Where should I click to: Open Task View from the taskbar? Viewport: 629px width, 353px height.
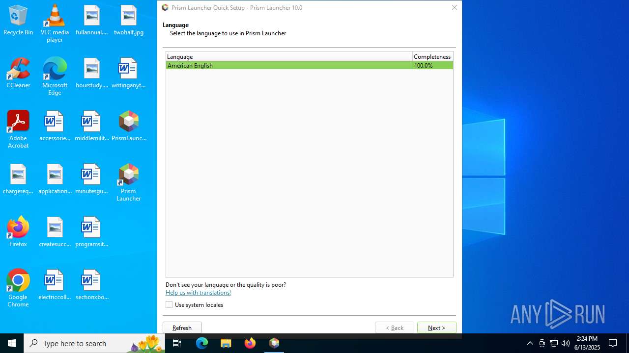177,343
